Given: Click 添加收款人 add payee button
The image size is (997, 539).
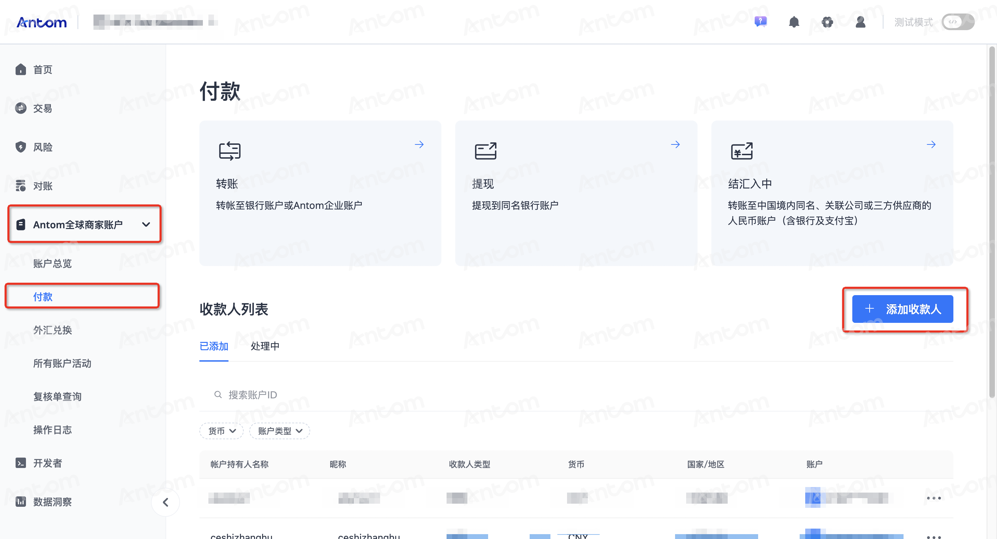Looking at the screenshot, I should coord(902,309).
